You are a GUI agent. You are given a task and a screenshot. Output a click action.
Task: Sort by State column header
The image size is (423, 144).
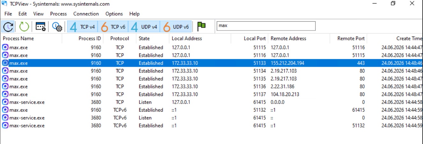pyautogui.click(x=152, y=38)
